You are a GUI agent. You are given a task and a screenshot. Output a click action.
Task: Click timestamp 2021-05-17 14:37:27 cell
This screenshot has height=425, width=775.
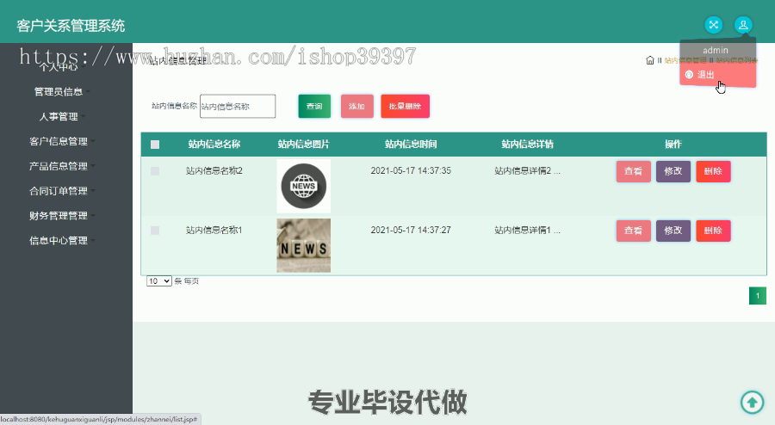point(411,230)
